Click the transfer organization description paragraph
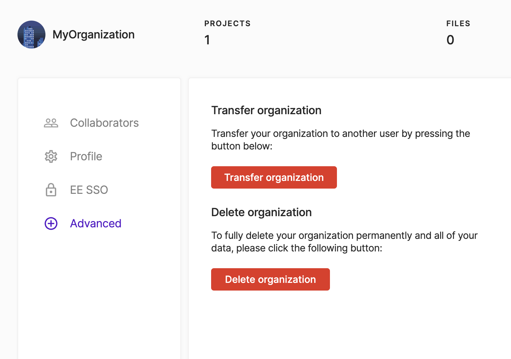The image size is (511, 359). 341,140
